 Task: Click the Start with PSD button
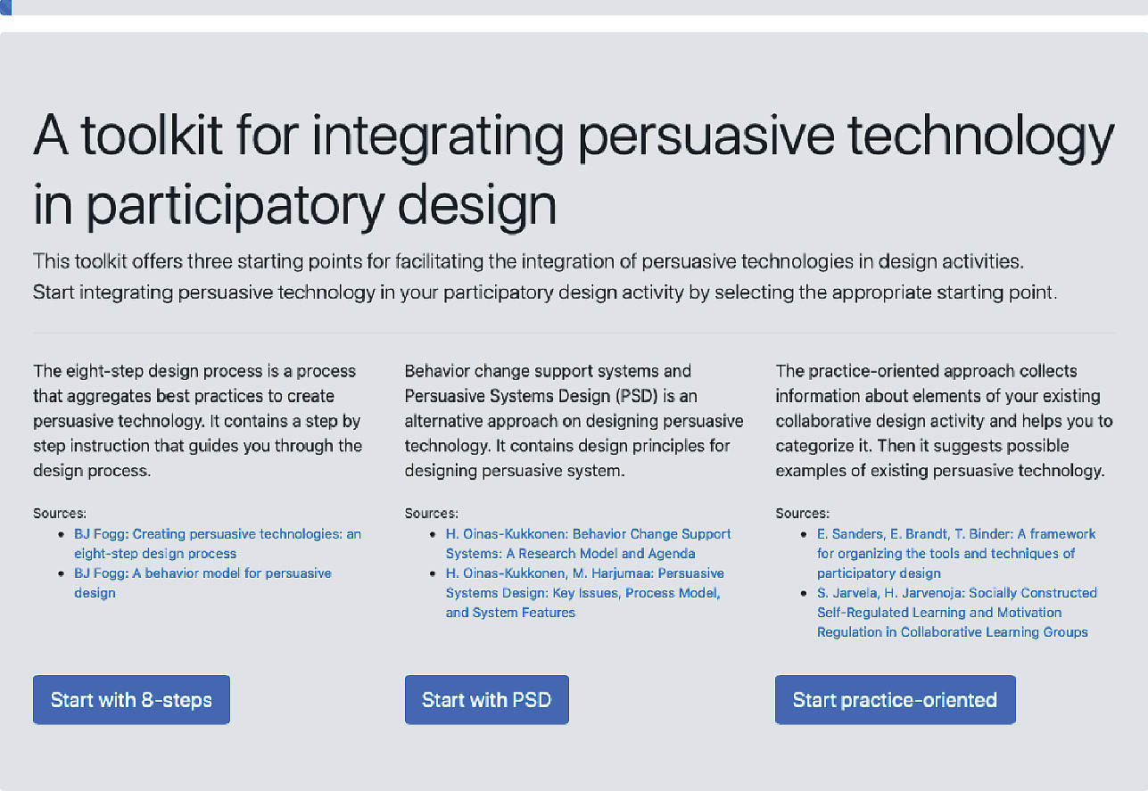tap(486, 699)
